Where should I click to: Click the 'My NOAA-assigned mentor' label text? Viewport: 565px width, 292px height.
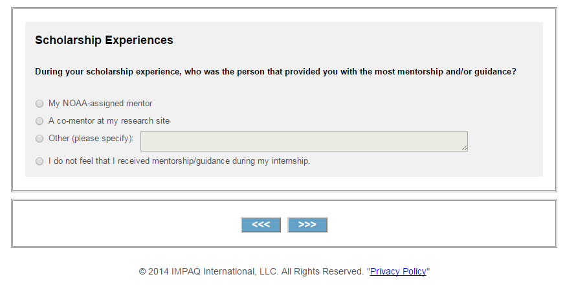[x=100, y=104]
